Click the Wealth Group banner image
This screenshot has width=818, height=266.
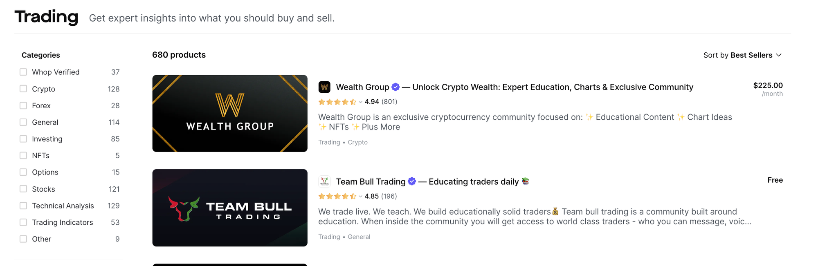(229, 113)
